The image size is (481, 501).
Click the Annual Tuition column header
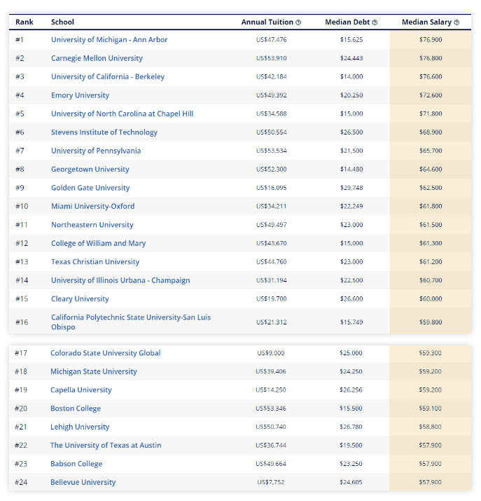(267, 22)
